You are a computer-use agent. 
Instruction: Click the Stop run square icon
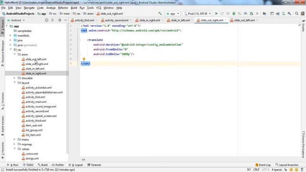pyautogui.click(x=257, y=14)
